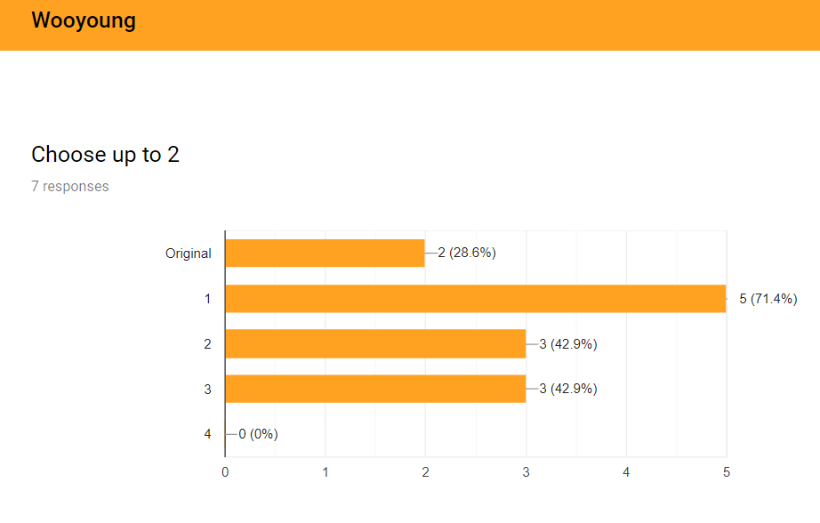Click the x-axis tick label 5
Image resolution: width=820 pixels, height=523 pixels.
pos(727,472)
